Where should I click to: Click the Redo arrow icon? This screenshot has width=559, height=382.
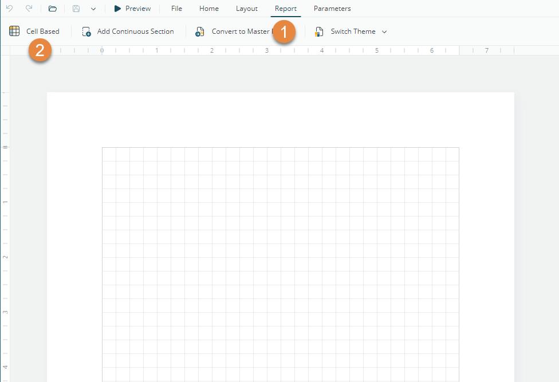click(29, 9)
